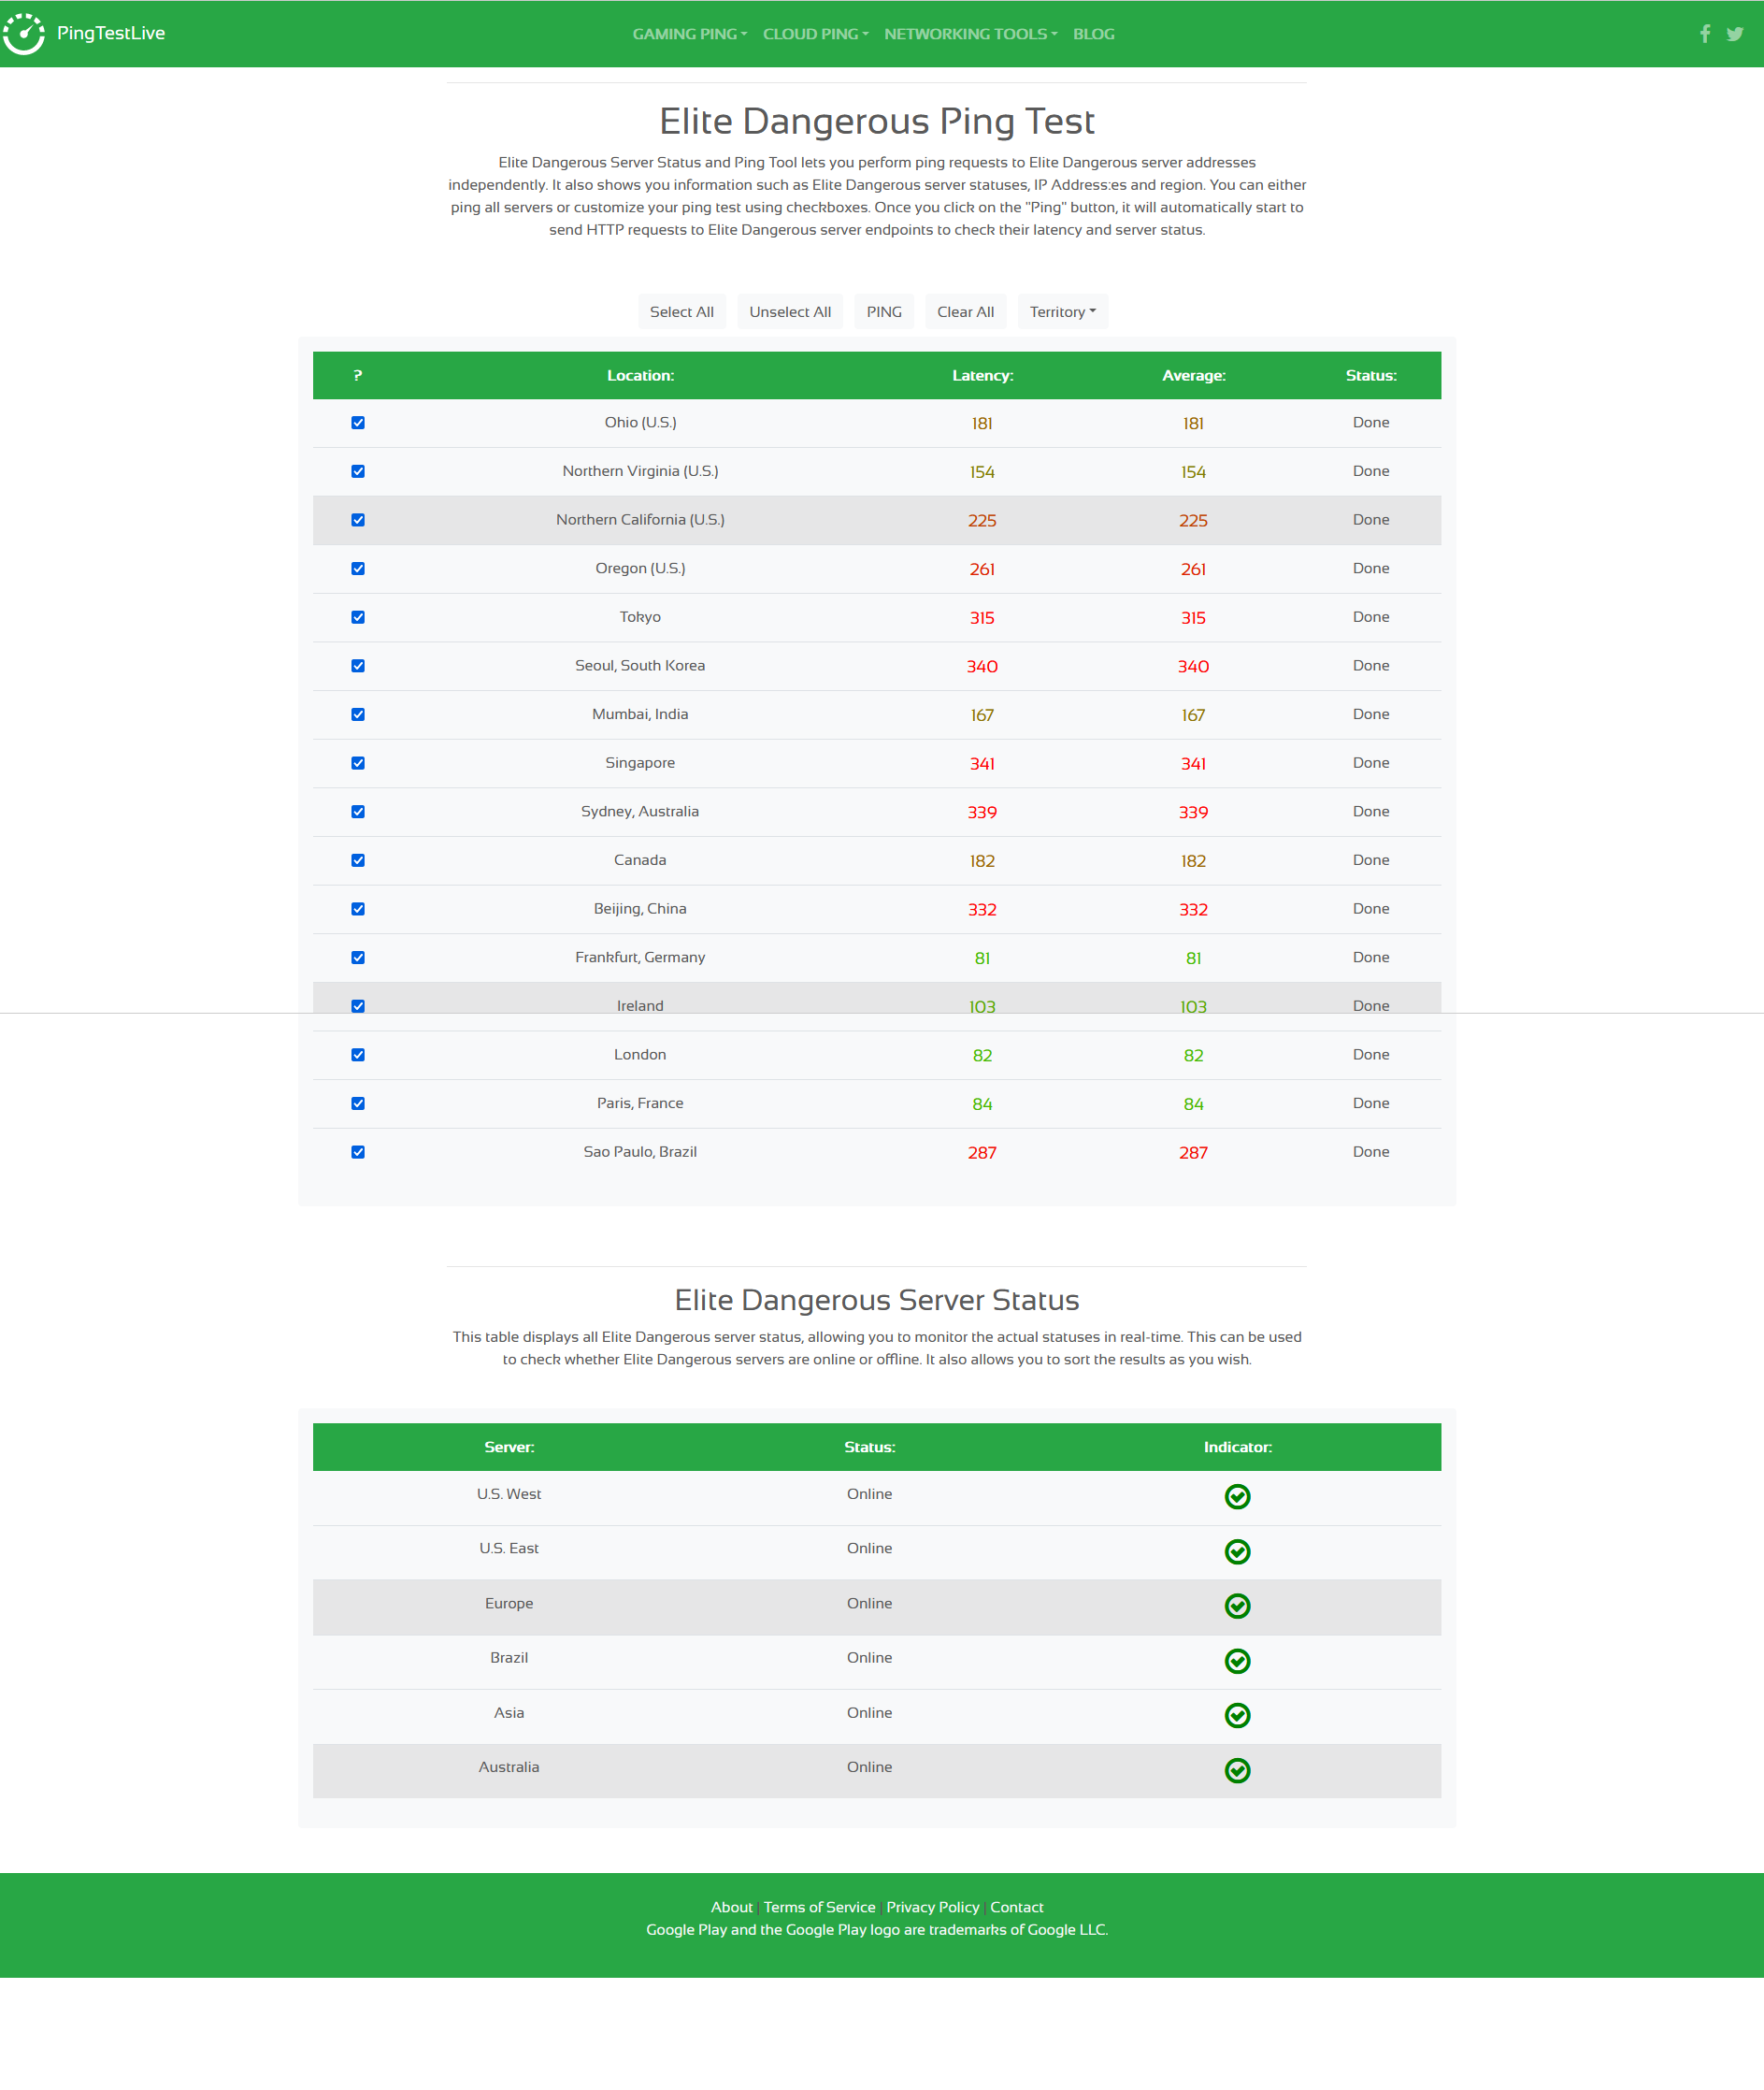
Task: Open the Contact footer link
Action: 1016,1907
